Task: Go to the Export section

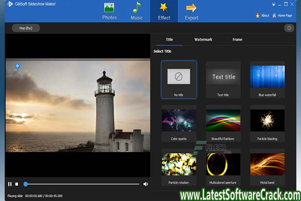Action: click(191, 11)
